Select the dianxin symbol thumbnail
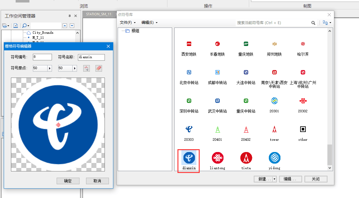 pyautogui.click(x=189, y=158)
